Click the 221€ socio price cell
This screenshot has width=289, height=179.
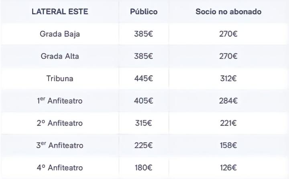(x=229, y=123)
